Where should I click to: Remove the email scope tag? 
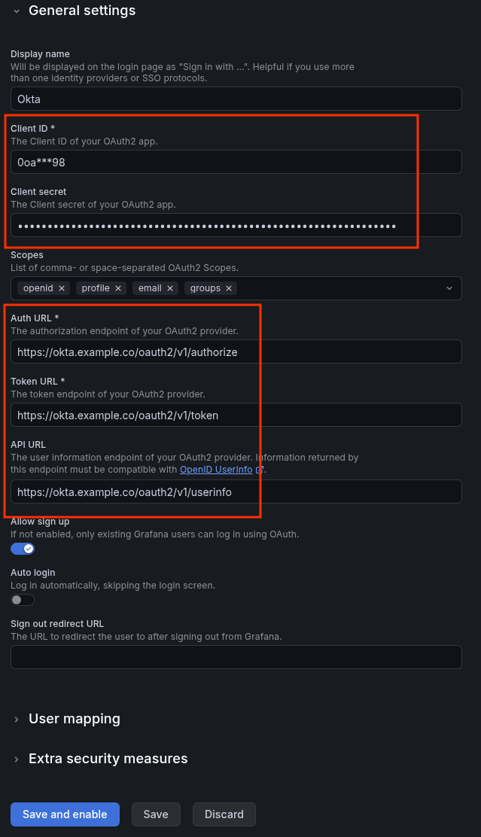pos(170,288)
